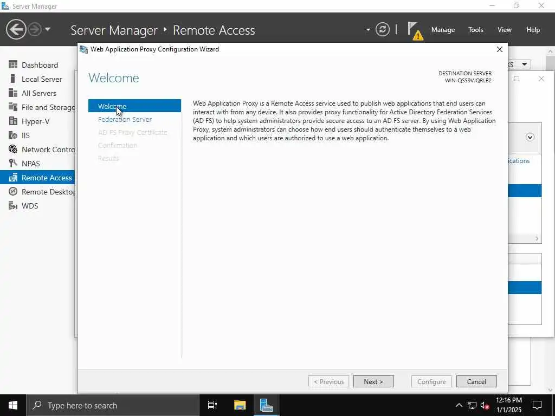Click the DESTINATION SERVER name text

coord(468,80)
